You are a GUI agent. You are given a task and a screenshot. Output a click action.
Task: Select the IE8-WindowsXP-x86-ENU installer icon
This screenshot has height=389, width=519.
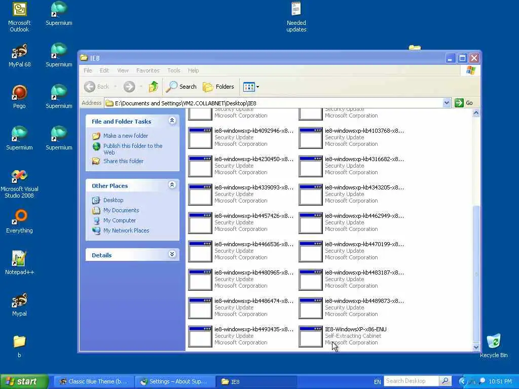[311, 337]
